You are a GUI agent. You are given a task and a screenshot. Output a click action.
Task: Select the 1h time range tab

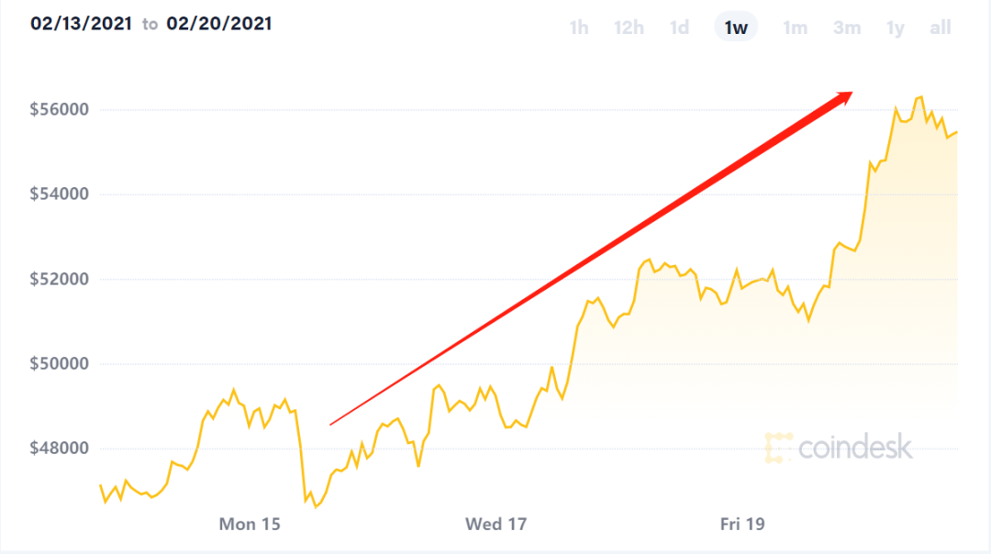coord(578,28)
